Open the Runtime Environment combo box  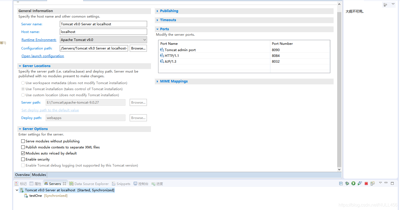pos(103,40)
